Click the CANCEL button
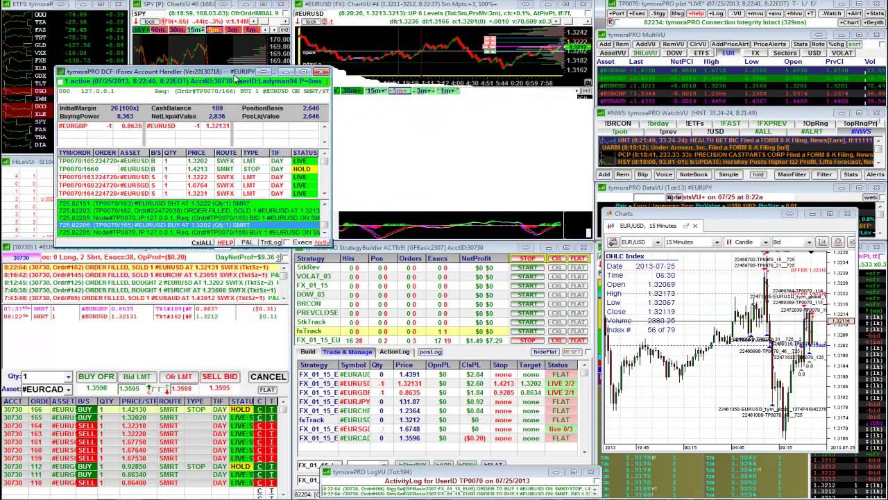The image size is (888, 500). pyautogui.click(x=268, y=377)
